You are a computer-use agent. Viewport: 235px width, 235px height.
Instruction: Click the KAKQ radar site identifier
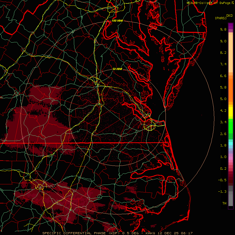tap(151, 233)
